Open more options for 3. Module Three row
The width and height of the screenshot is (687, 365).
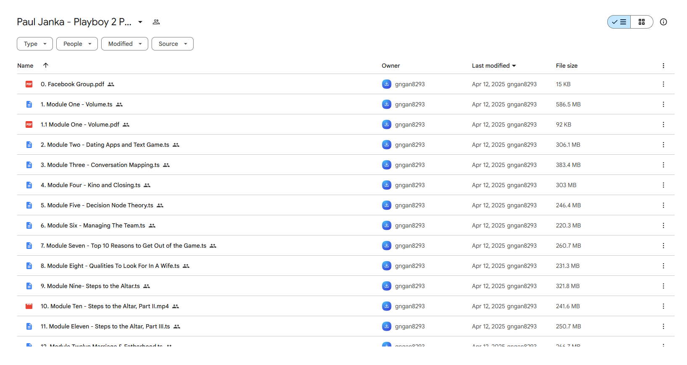[663, 165]
